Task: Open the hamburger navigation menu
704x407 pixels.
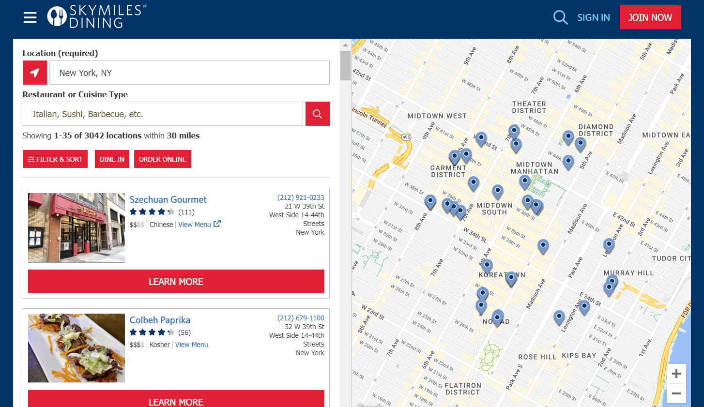Action: point(30,17)
